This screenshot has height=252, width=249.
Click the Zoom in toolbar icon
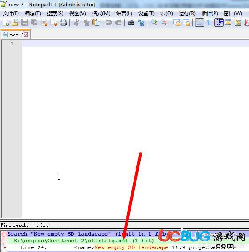[x=154, y=22]
